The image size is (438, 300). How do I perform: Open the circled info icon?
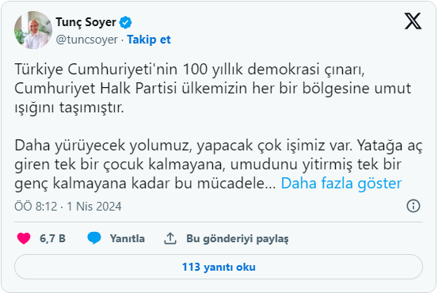point(413,206)
